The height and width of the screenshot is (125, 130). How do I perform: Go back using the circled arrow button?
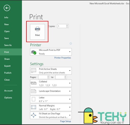[x=7, y=8]
